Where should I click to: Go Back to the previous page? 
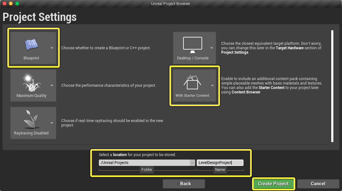pyautogui.click(x=184, y=184)
